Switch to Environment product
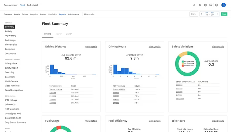The width and height of the screenshot is (231, 132). point(11,5)
